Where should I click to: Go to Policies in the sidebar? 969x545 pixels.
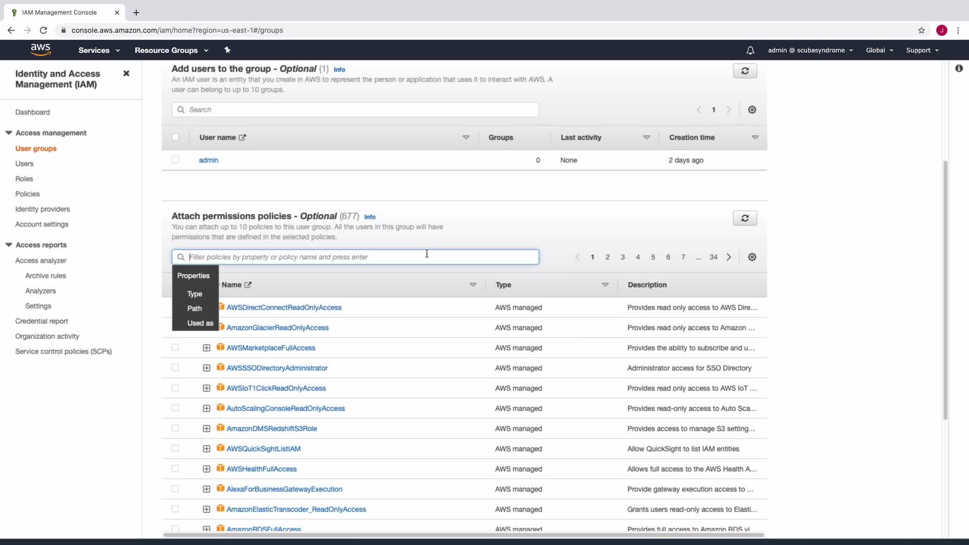[27, 194]
